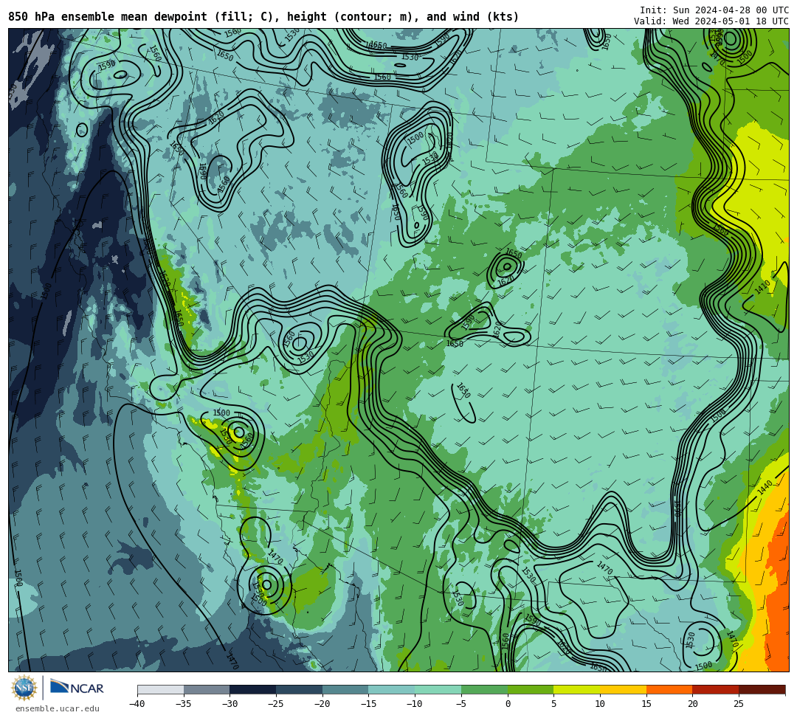Click the ensemble.ucar.edu text

pos(58,708)
